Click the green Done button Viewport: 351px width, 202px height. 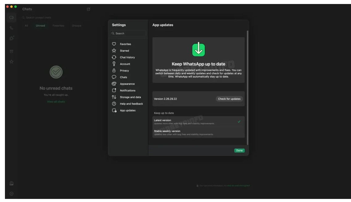239,150
